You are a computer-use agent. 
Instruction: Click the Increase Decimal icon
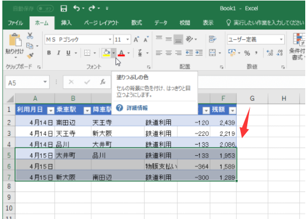click(x=270, y=53)
